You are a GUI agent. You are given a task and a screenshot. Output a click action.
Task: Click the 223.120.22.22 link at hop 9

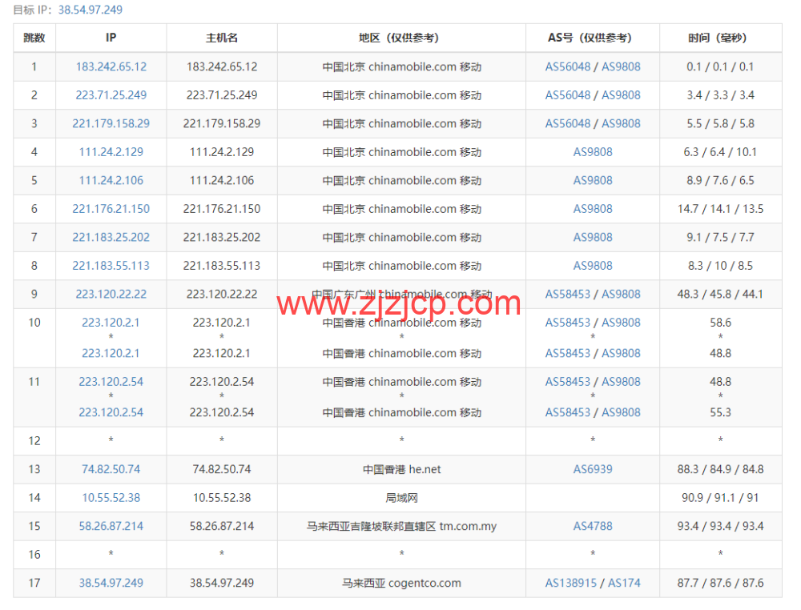coord(111,294)
